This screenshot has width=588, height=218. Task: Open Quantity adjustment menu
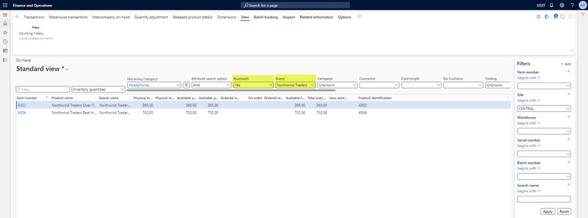[x=151, y=17]
